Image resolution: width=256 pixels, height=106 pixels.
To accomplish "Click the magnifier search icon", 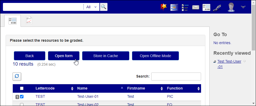I will coord(103,7).
